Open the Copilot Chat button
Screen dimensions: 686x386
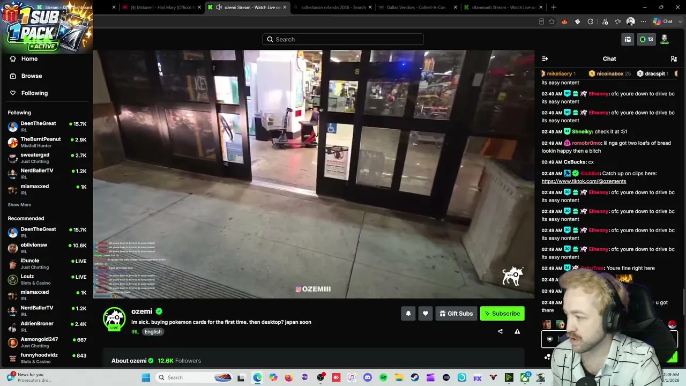pyautogui.click(x=662, y=21)
